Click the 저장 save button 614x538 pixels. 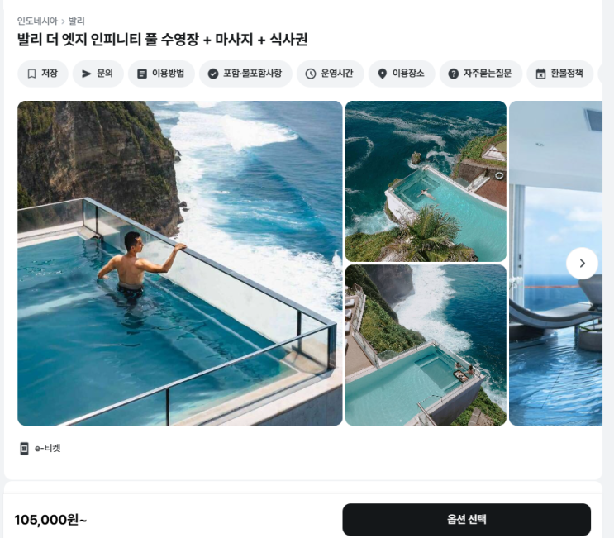43,74
